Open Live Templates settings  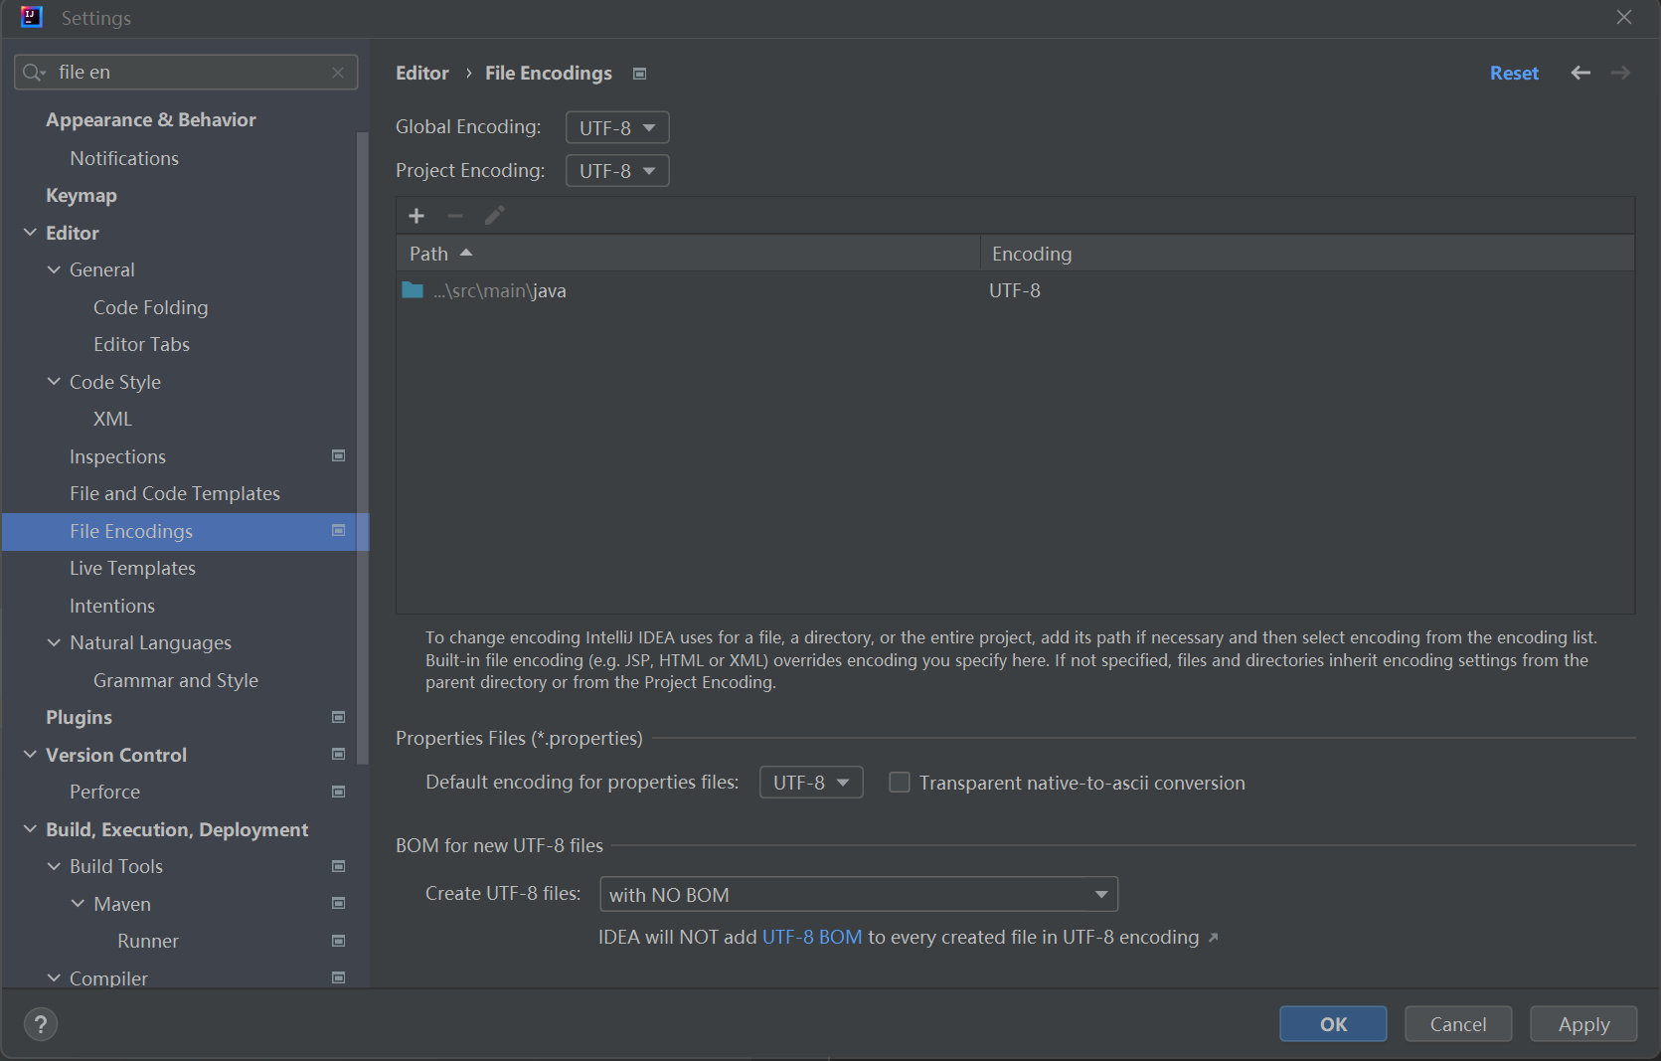pyautogui.click(x=132, y=568)
